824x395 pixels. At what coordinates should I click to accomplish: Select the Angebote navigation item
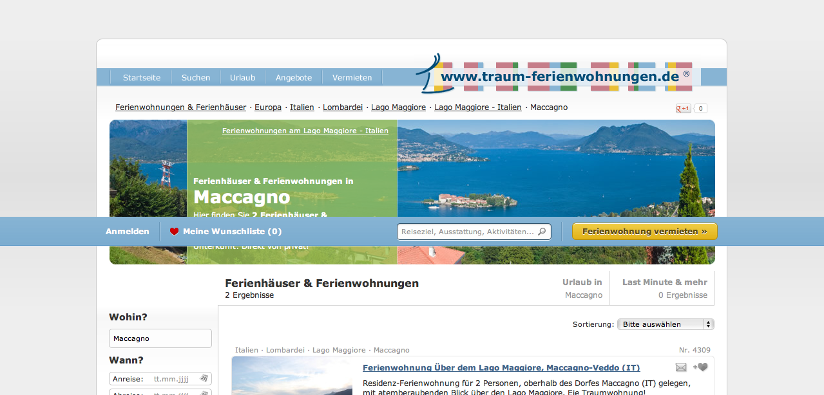coord(294,78)
